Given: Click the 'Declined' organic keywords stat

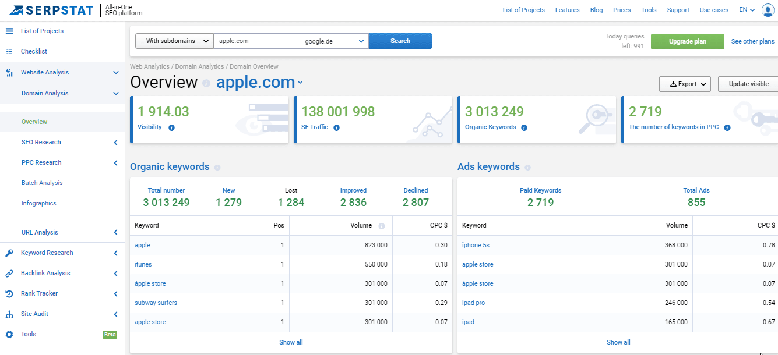Looking at the screenshot, I should pyautogui.click(x=416, y=197).
